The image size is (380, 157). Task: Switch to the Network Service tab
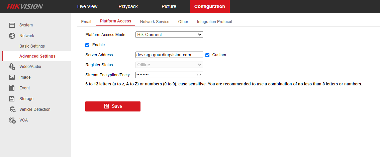[155, 22]
